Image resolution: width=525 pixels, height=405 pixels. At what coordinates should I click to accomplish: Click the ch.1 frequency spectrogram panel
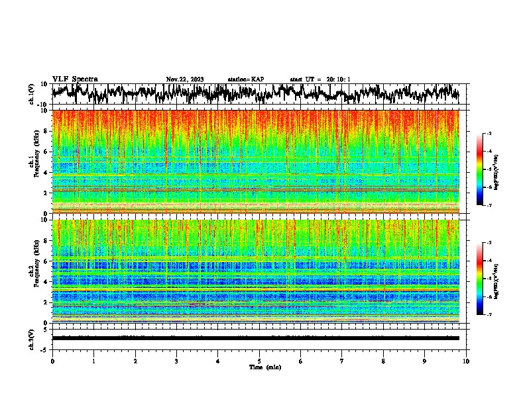point(256,161)
